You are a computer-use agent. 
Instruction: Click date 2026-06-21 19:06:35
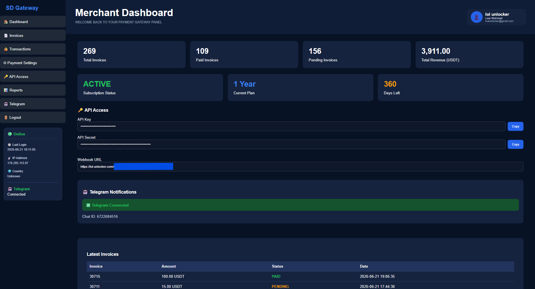377,276
